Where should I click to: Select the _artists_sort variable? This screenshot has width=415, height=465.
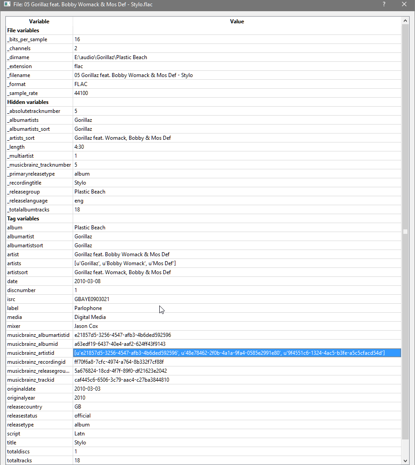coord(21,138)
